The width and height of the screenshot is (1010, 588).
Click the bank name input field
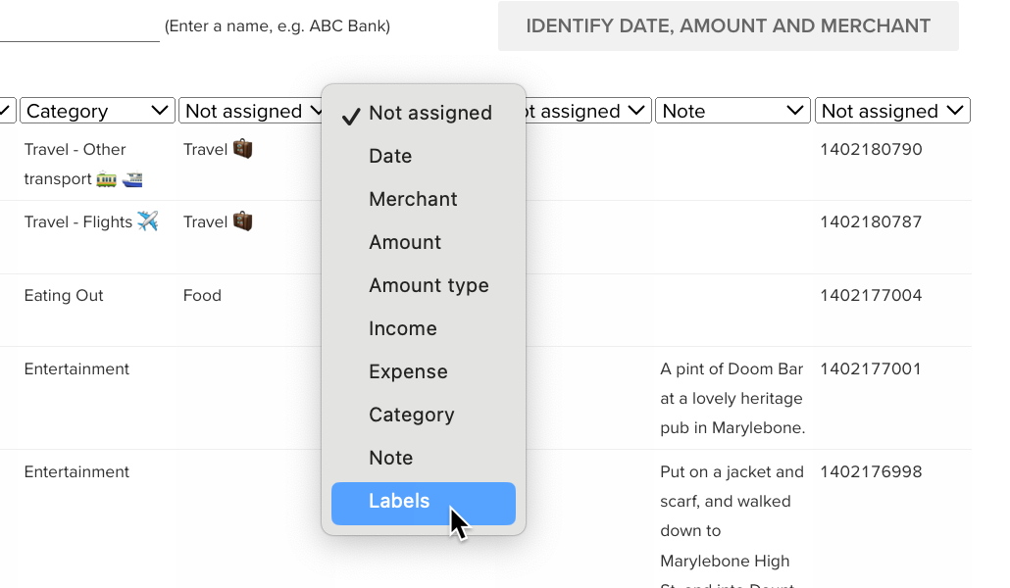tap(78, 27)
